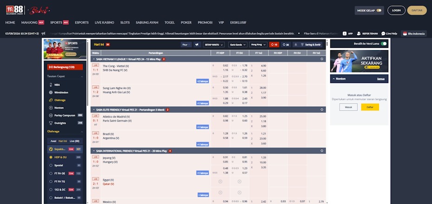Collapse SABA International Friendly group
Viewport: 432px width, 204px height.
94,151
